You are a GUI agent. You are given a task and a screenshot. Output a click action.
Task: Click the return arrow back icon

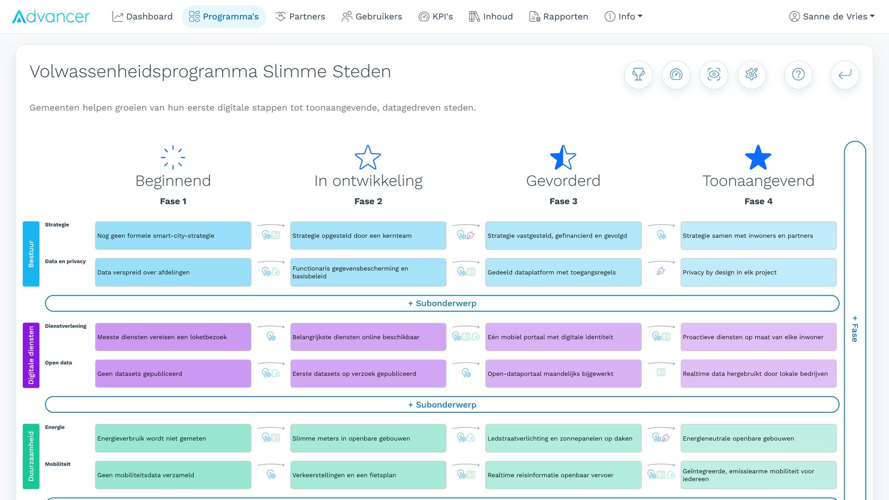coord(845,74)
